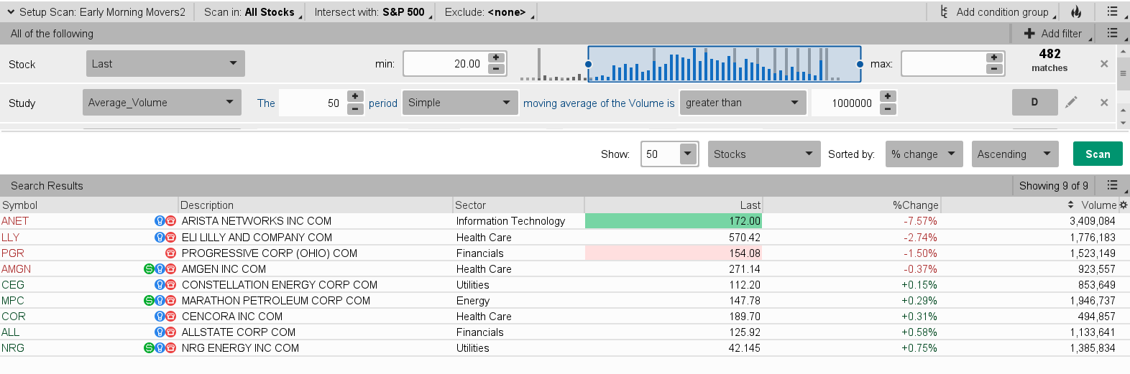Click the red phone icon for LLY
Viewport: 1130px width, 374px height.
[171, 238]
